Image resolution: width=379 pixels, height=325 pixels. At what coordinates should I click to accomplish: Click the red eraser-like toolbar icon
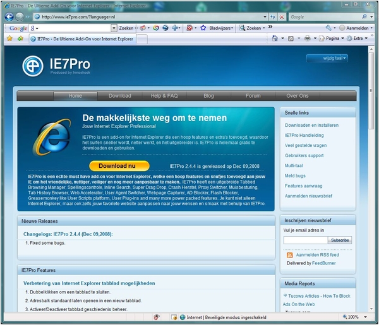click(x=143, y=28)
